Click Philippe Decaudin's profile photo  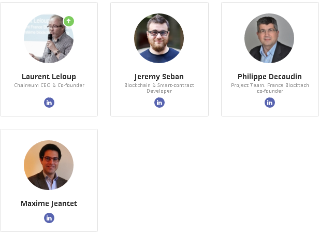[269, 38]
